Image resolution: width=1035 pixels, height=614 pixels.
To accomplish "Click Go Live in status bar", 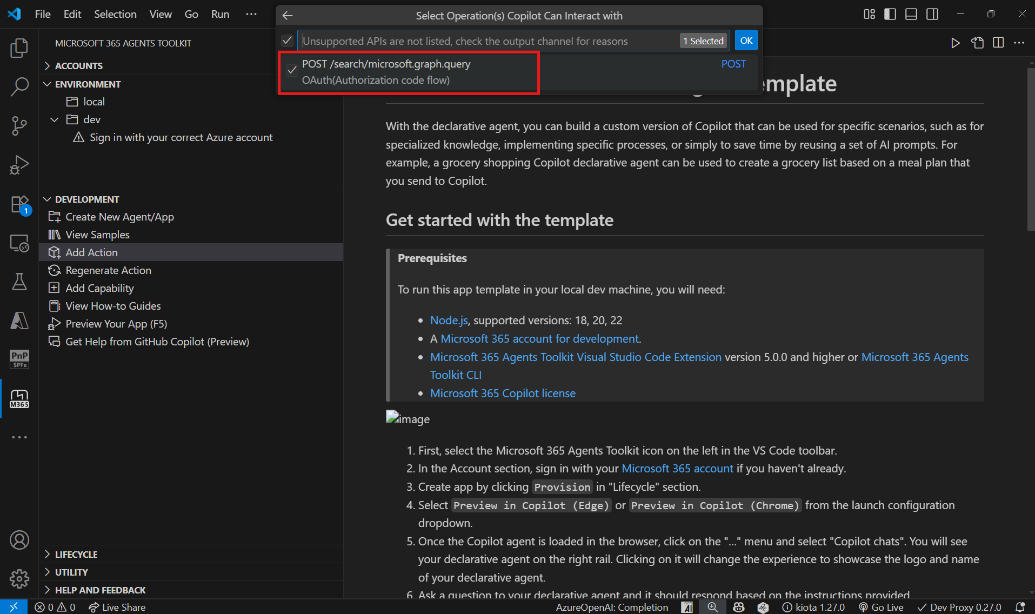I will [881, 607].
